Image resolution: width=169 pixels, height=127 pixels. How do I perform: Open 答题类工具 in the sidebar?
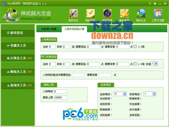tap(17, 45)
